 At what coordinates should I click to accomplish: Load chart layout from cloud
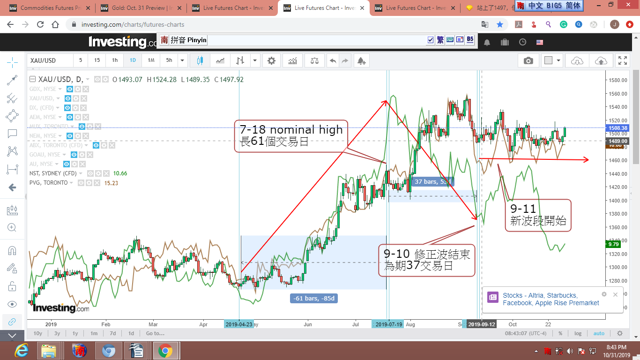point(577,60)
